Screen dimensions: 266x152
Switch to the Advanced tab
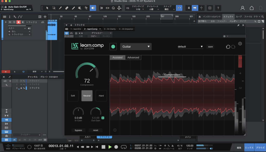133,57
